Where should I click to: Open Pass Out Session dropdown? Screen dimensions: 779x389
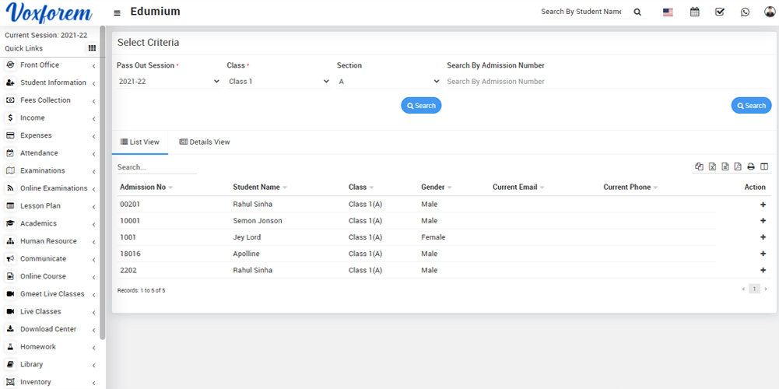tap(168, 81)
